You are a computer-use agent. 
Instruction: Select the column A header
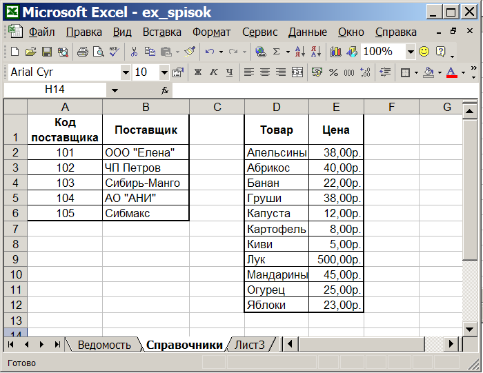click(x=65, y=107)
